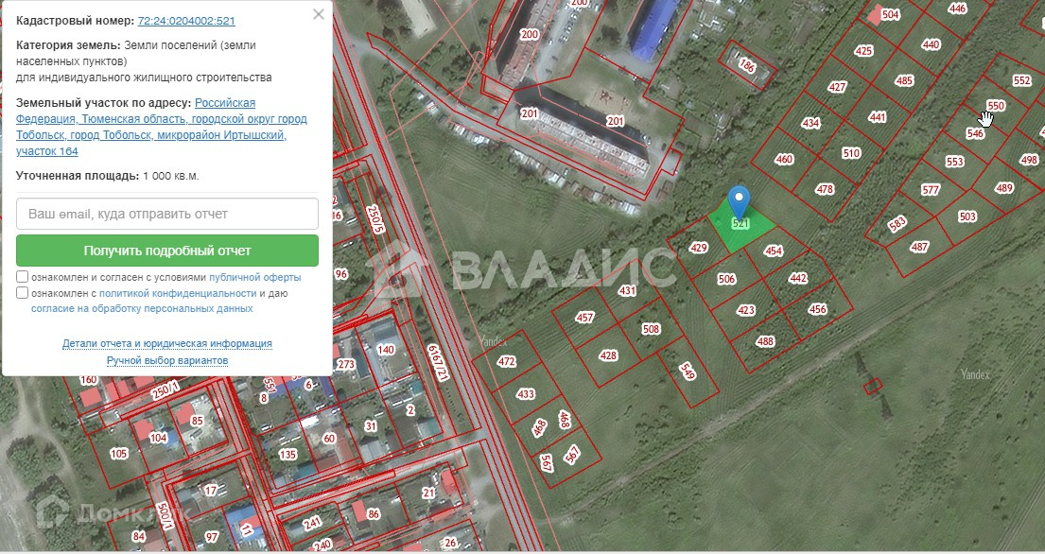The width and height of the screenshot is (1045, 554).
Task: Select parcel 423 on the map
Action: coord(746,310)
